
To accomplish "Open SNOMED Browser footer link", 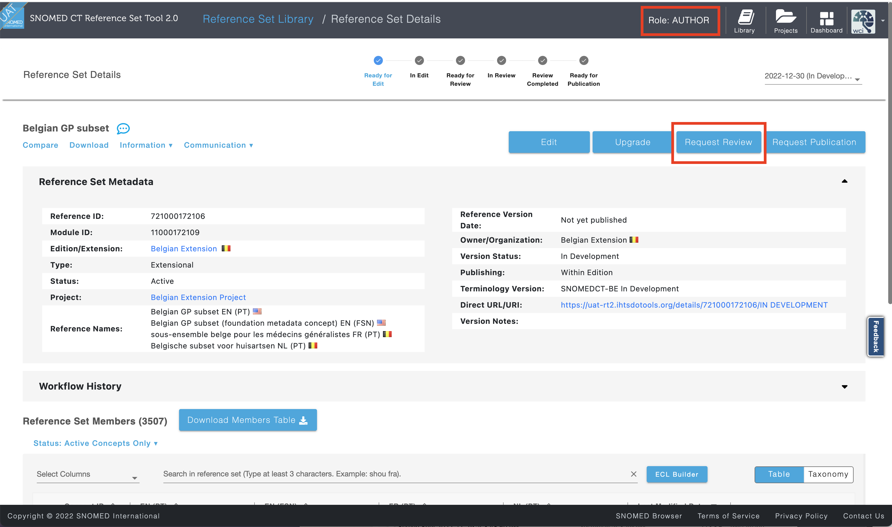I will pos(649,516).
